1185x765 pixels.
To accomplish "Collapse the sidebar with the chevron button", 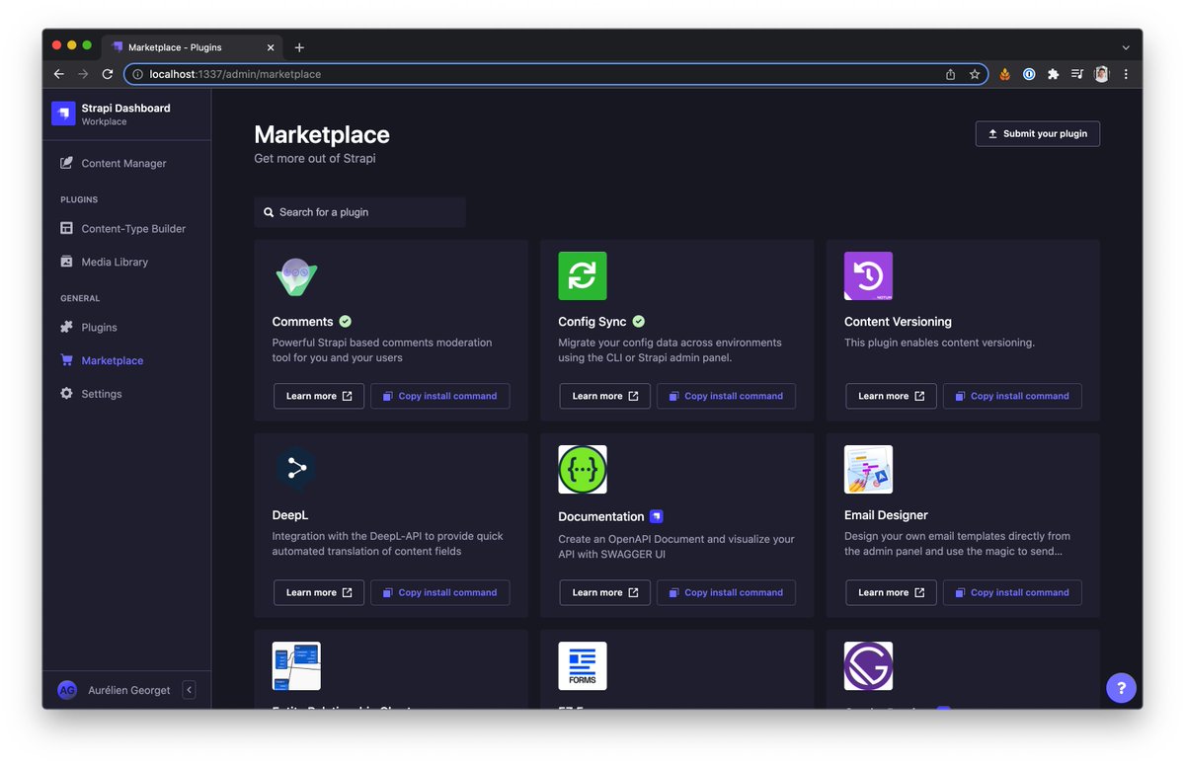I will [190, 690].
